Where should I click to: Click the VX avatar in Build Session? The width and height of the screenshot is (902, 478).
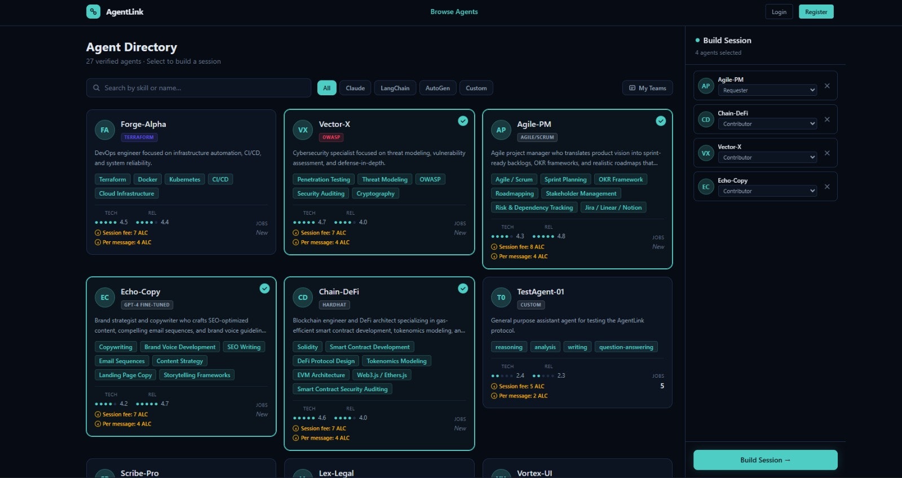pos(706,153)
